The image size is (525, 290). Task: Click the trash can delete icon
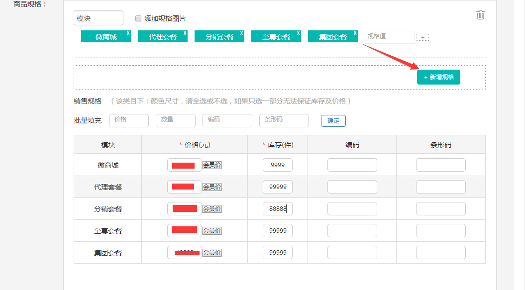click(480, 15)
